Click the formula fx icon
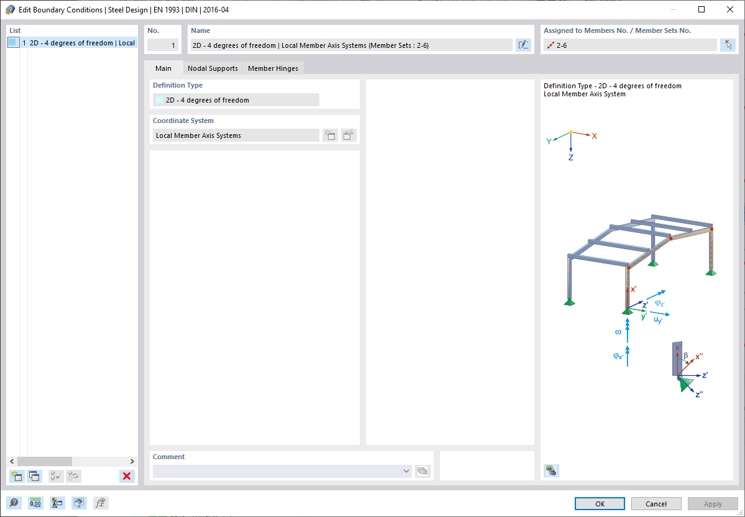Image resolution: width=745 pixels, height=517 pixels. (x=101, y=503)
